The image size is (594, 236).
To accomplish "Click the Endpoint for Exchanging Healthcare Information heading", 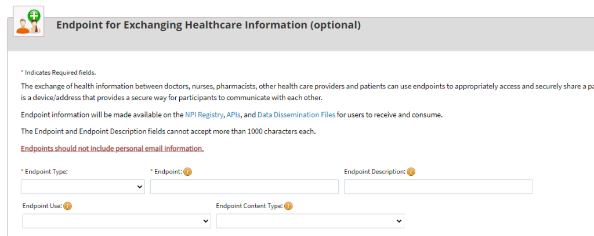I will point(208,25).
